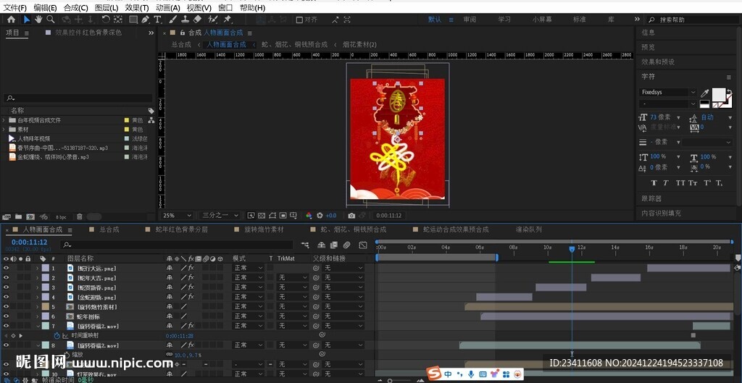
Task: Select the Clone Stamp tool
Action: tap(184, 20)
